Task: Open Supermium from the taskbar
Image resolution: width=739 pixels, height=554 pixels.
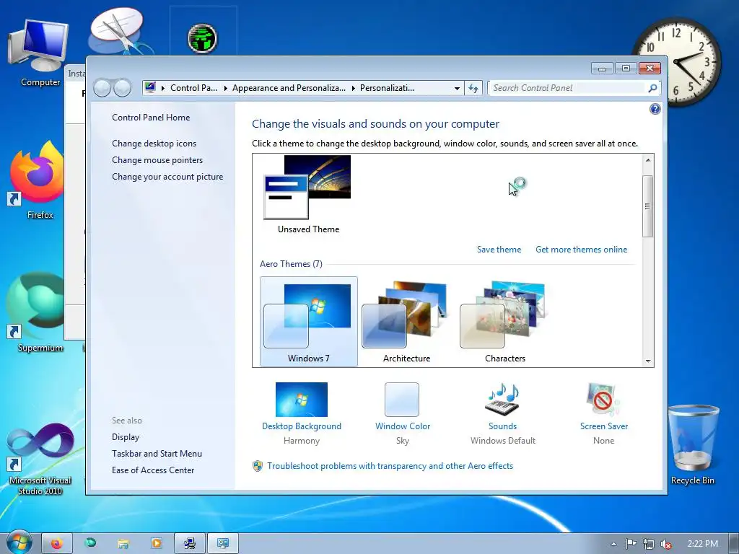Action: [90, 544]
